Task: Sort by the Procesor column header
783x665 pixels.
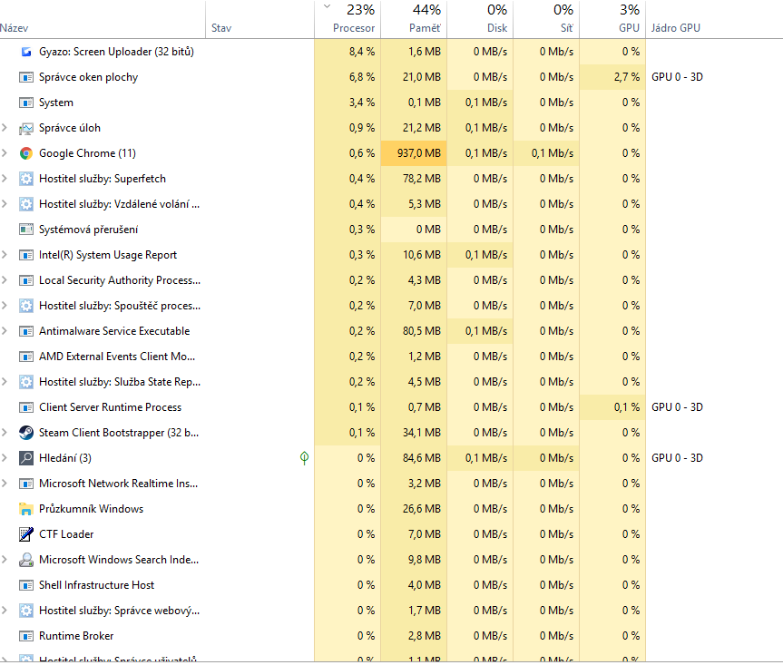Action: click(347, 20)
